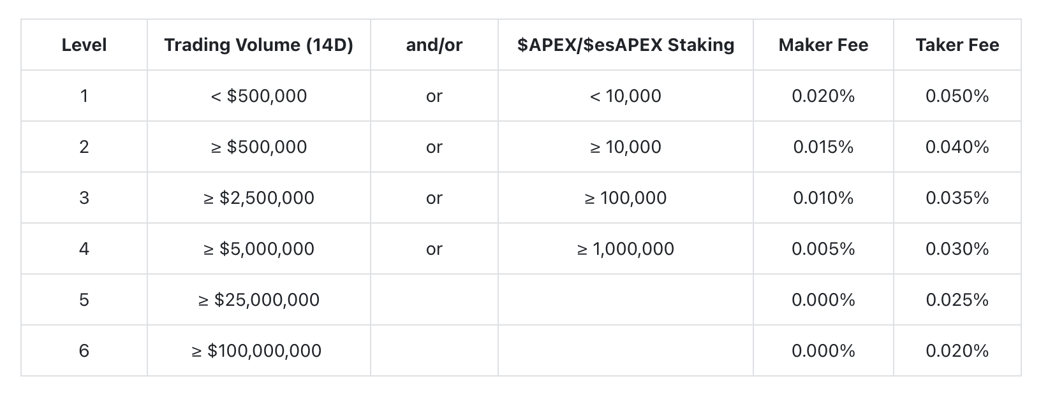
Task: Click the 0.020% maker fee cell
Action: (823, 96)
